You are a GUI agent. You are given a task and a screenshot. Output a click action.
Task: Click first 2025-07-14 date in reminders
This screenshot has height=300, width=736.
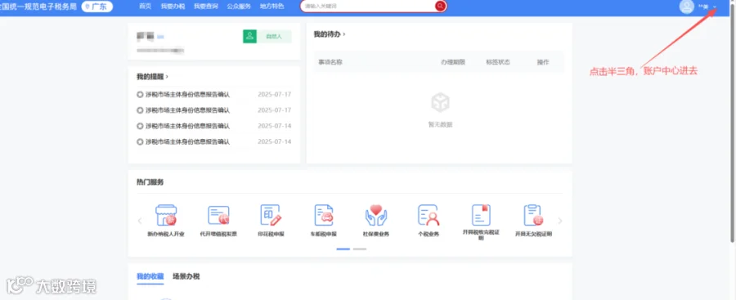[x=275, y=126]
